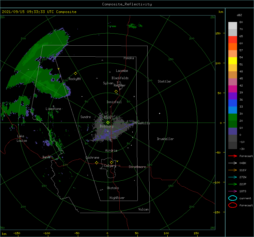Screen dimensions: 254x237
Task: Click the yellow marker near RockyMH
Action: (75, 74)
